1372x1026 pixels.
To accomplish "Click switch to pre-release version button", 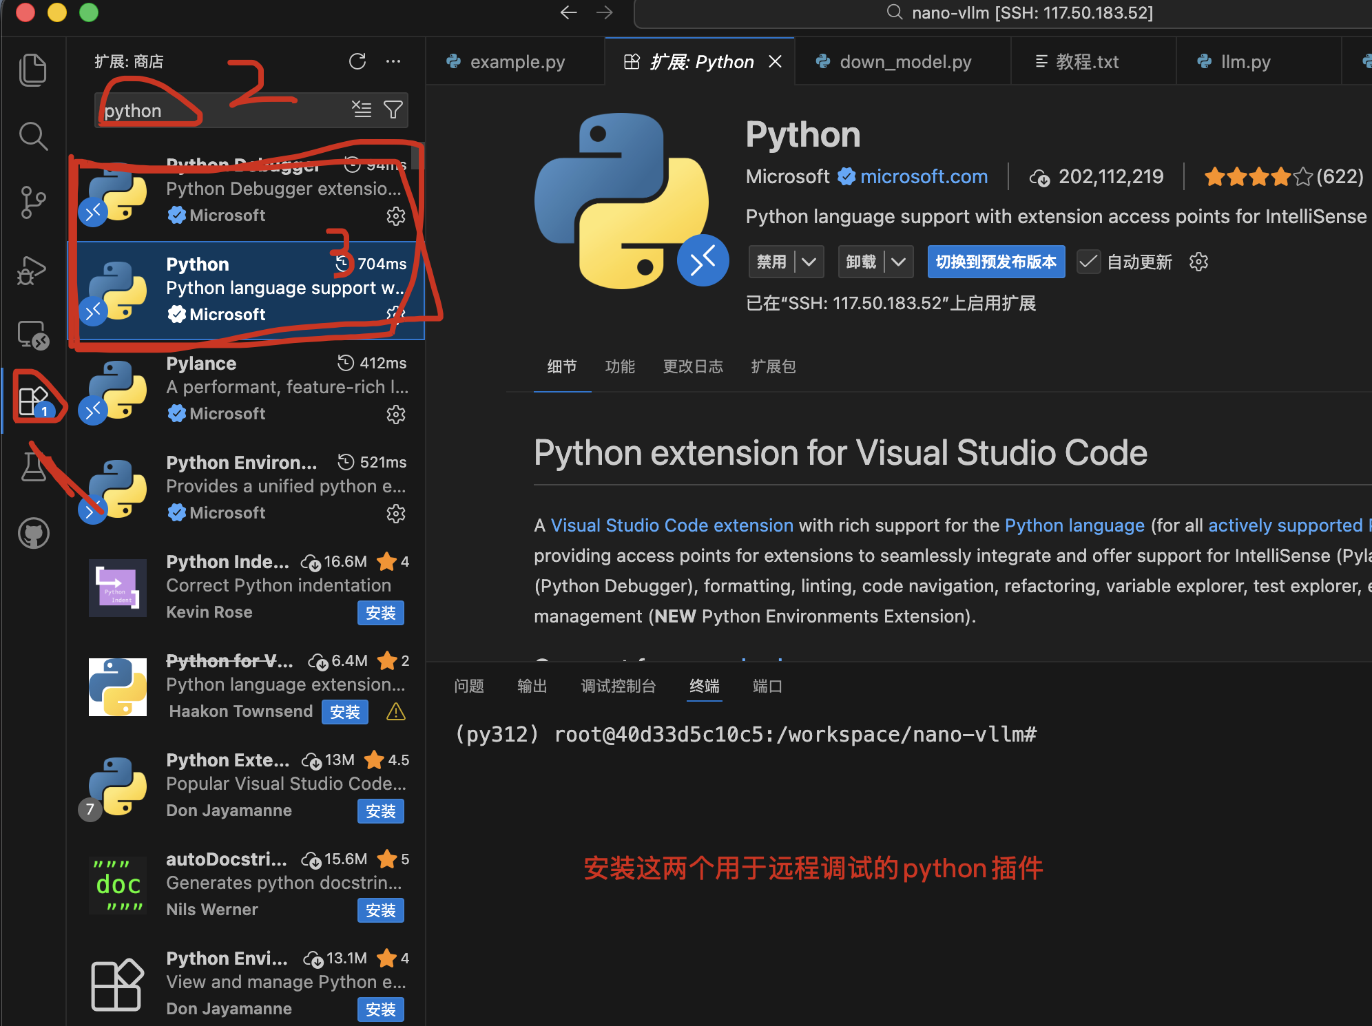I will click(x=995, y=262).
